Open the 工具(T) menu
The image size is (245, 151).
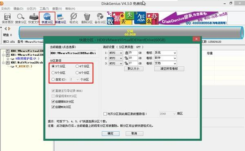[44, 9]
